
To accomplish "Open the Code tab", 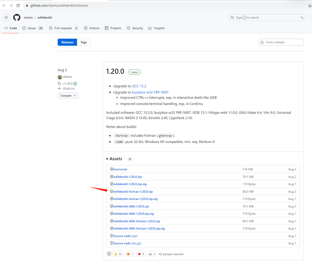I will tap(11, 28).
